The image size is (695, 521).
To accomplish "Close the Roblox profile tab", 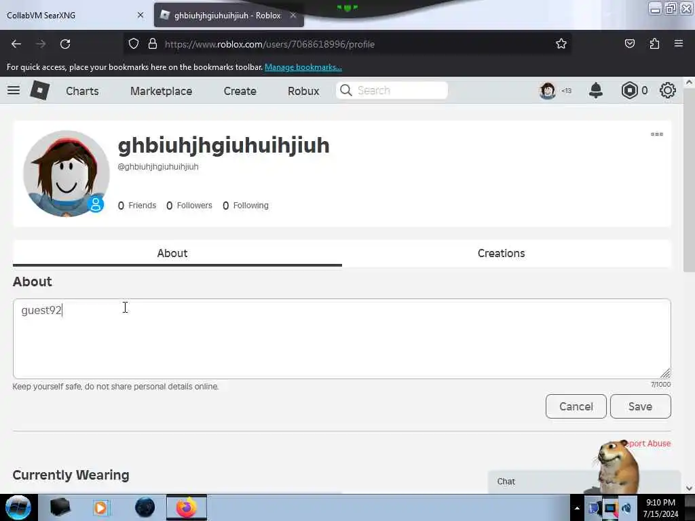I will click(x=293, y=15).
